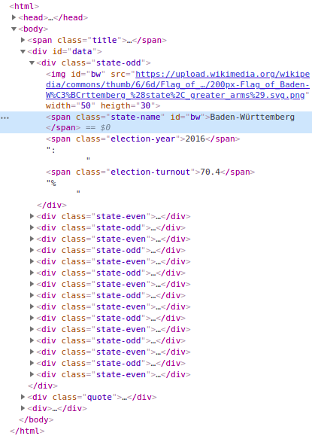Expand the collapsed head element

[14, 17]
